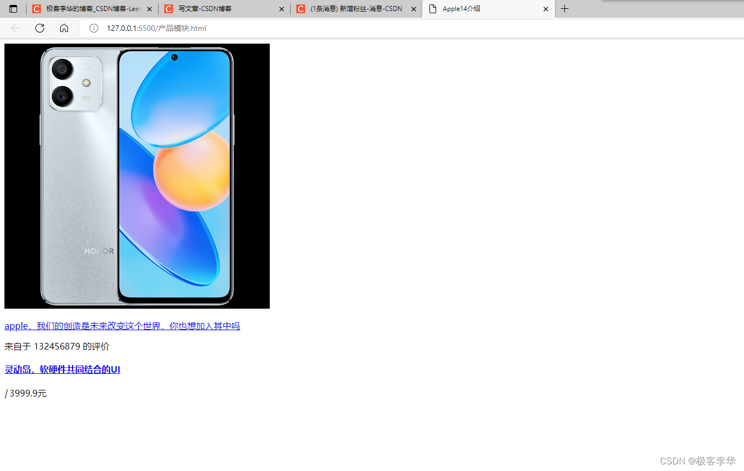744x471 pixels.
Task: Click CSDN favicon on 写文章 tab
Action: pos(169,9)
